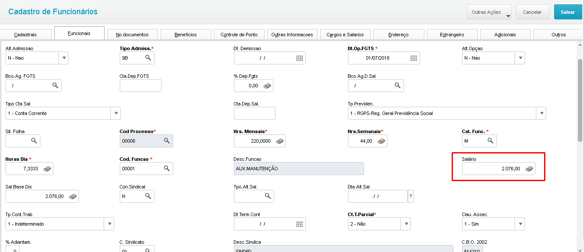This screenshot has height=252, width=584.
Task: Expand the Clau. Assec. dropdown
Action: pyautogui.click(x=520, y=224)
